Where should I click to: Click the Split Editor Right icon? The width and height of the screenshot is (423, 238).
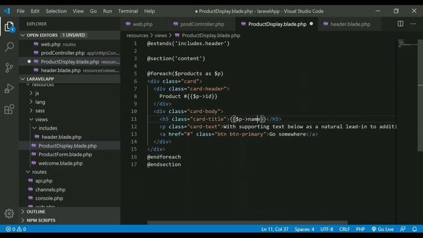401,24
